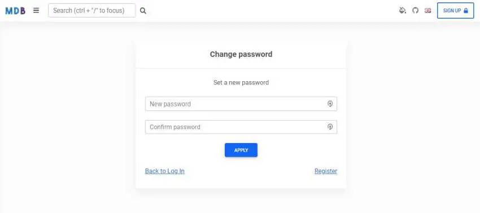Open the UK flag language selector
Image resolution: width=480 pixels, height=213 pixels.
[427, 11]
